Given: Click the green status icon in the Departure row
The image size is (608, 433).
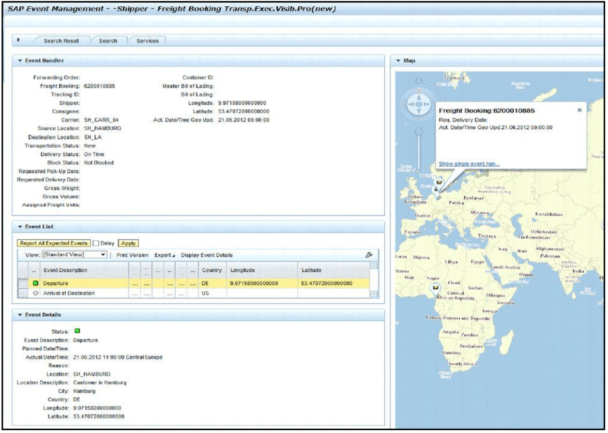Looking at the screenshot, I should tap(35, 283).
